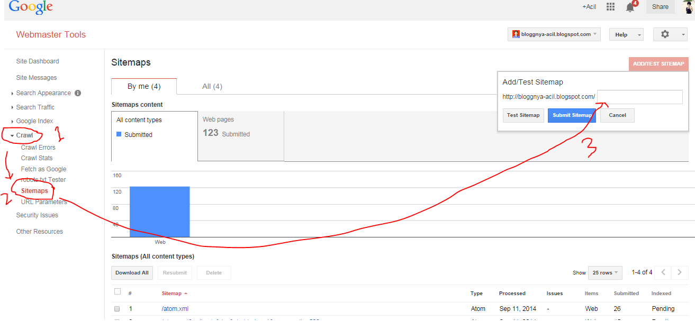695x321 pixels.
Task: Click the Resubmit button
Action: 175,273
